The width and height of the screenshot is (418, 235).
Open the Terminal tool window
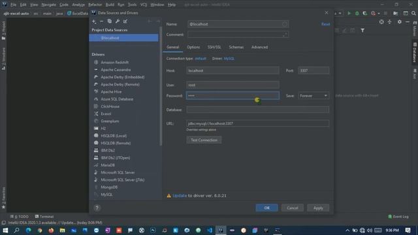44,217
